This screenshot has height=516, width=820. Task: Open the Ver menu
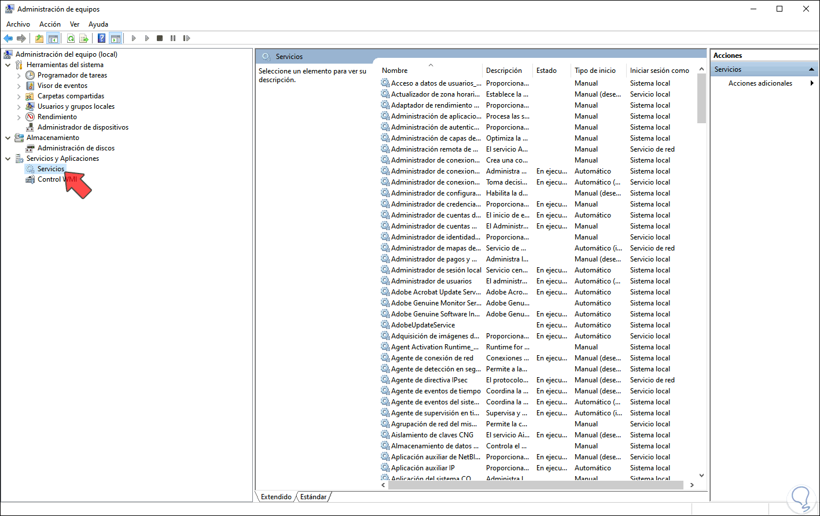[74, 24]
